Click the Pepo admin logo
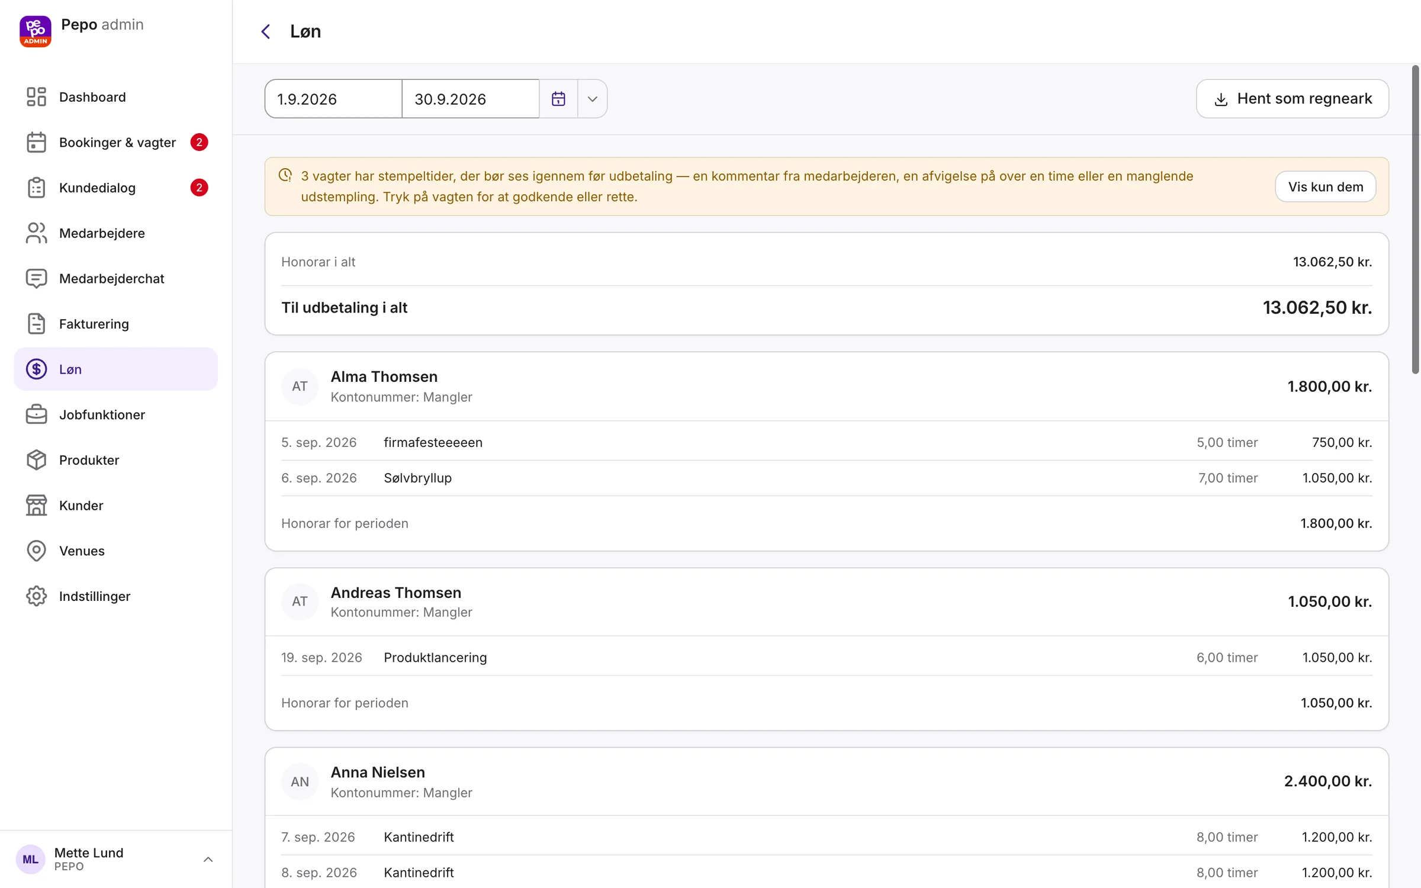The width and height of the screenshot is (1421, 888). [x=35, y=31]
